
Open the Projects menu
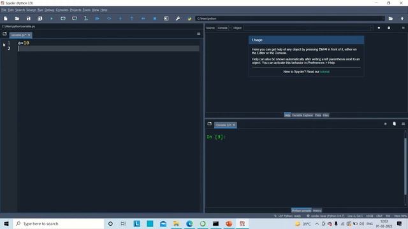click(x=75, y=10)
